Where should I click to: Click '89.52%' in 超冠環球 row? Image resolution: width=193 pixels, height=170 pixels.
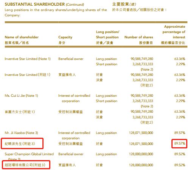coord(180,165)
